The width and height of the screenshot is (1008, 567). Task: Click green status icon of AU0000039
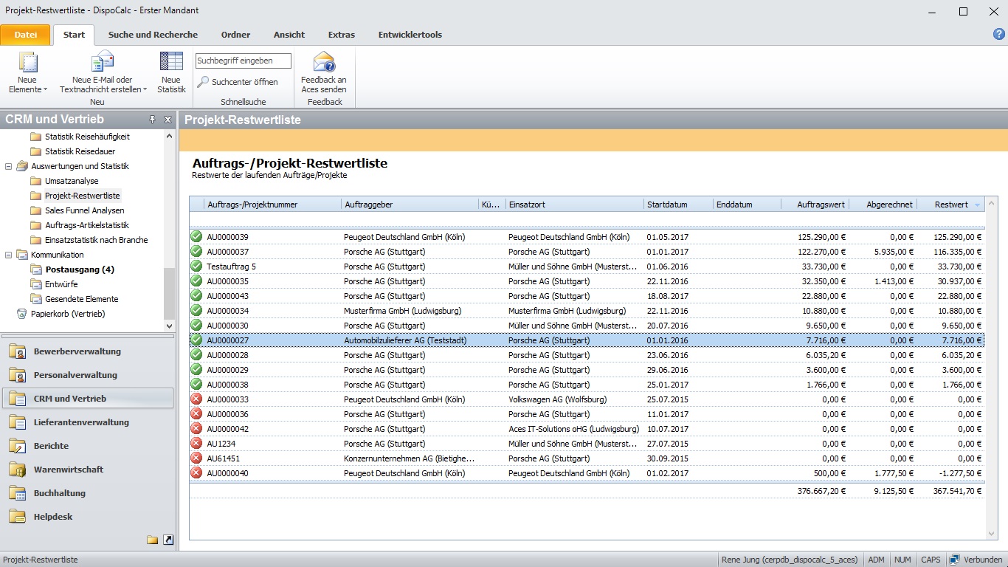(196, 237)
